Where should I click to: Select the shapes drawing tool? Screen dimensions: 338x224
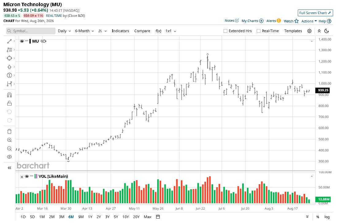(9, 58)
